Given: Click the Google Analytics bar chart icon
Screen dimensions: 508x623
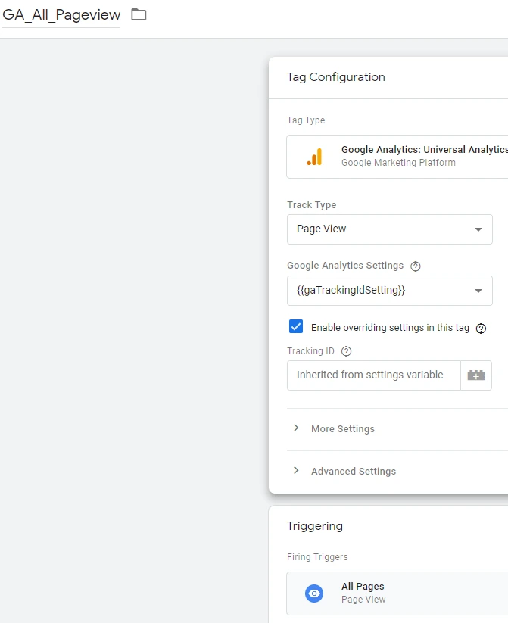Looking at the screenshot, I should (314, 157).
